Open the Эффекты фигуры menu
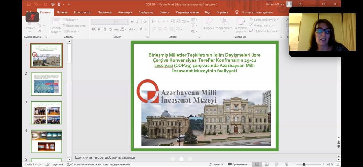Image resolution: width=363 pixels, height=167 pixels. point(265,31)
